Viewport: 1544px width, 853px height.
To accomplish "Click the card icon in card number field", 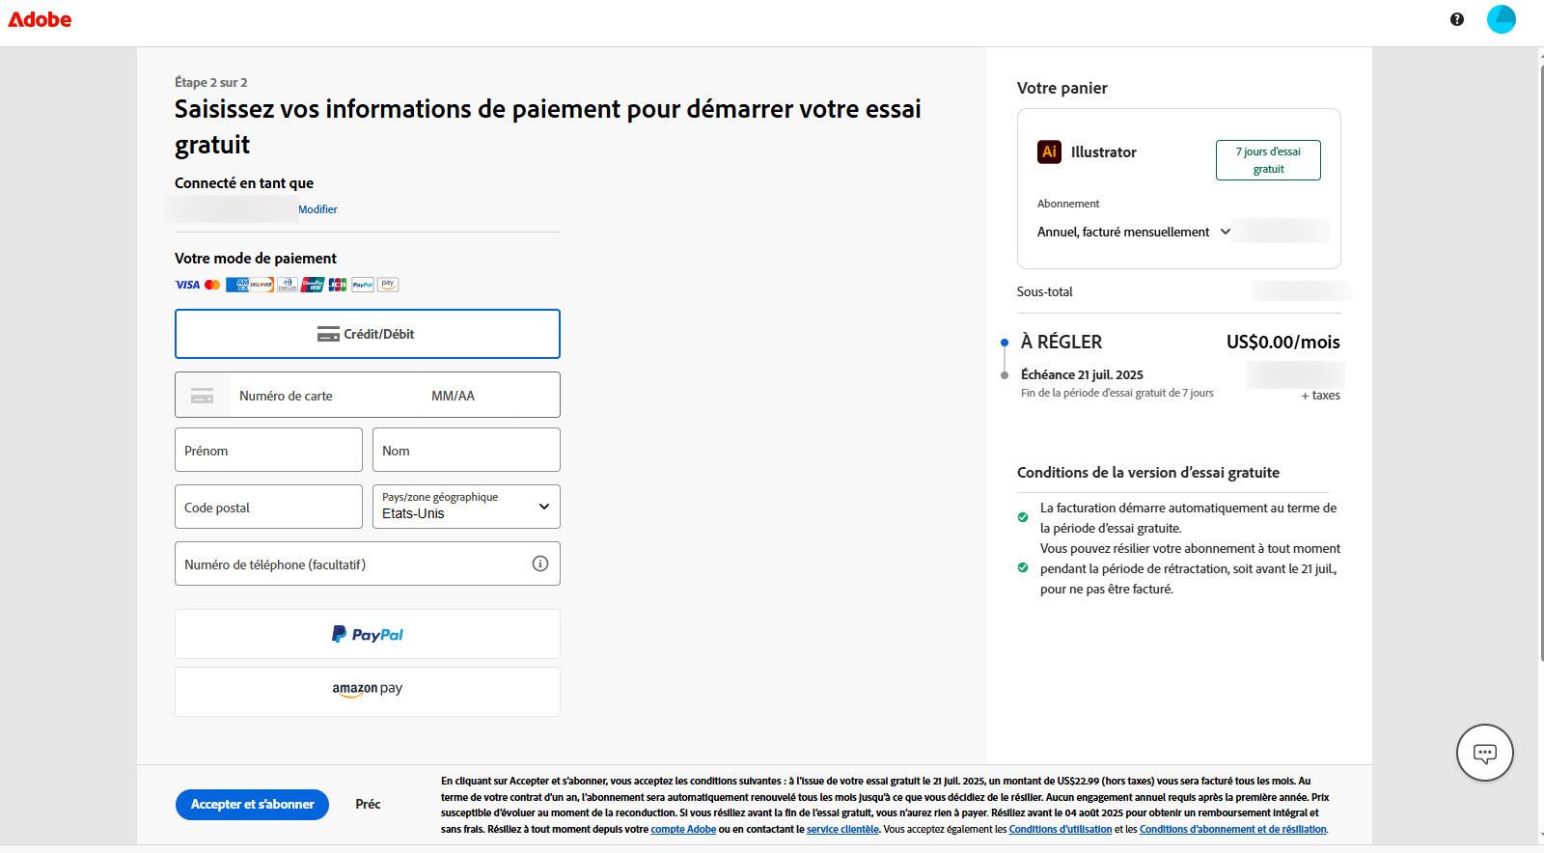I will tap(203, 396).
